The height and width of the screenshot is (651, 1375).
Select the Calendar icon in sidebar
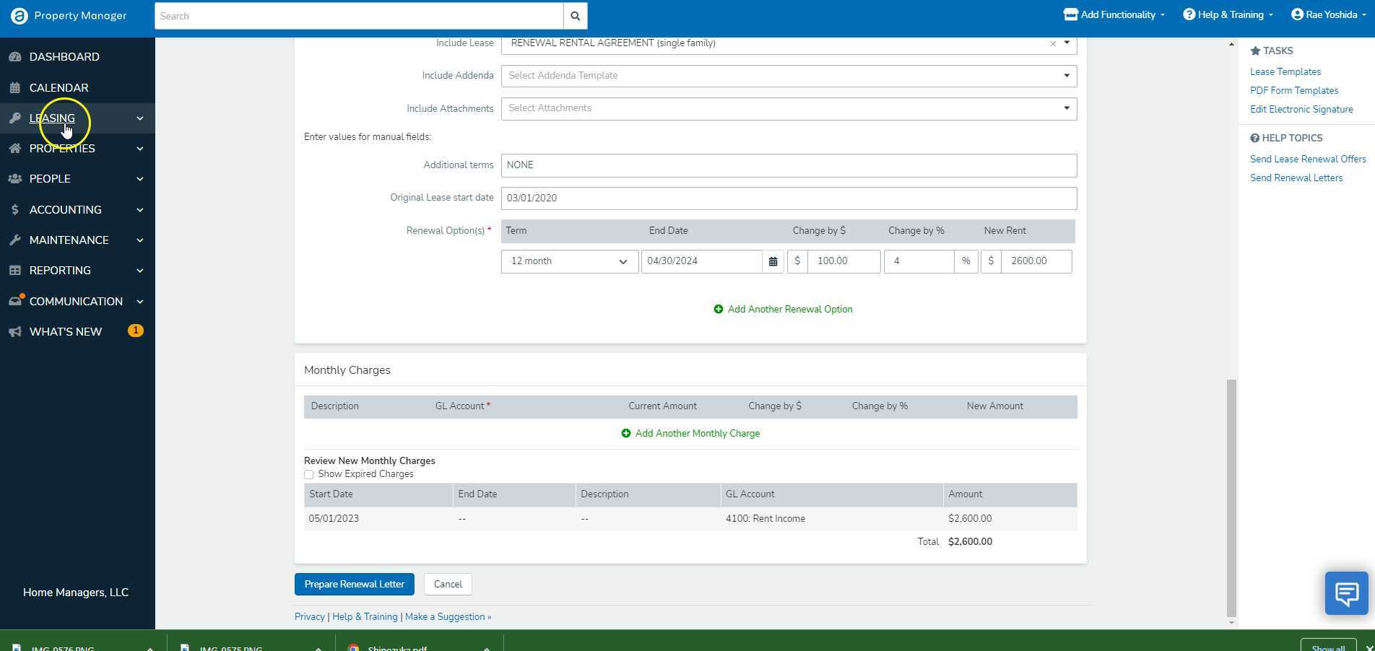(x=13, y=87)
